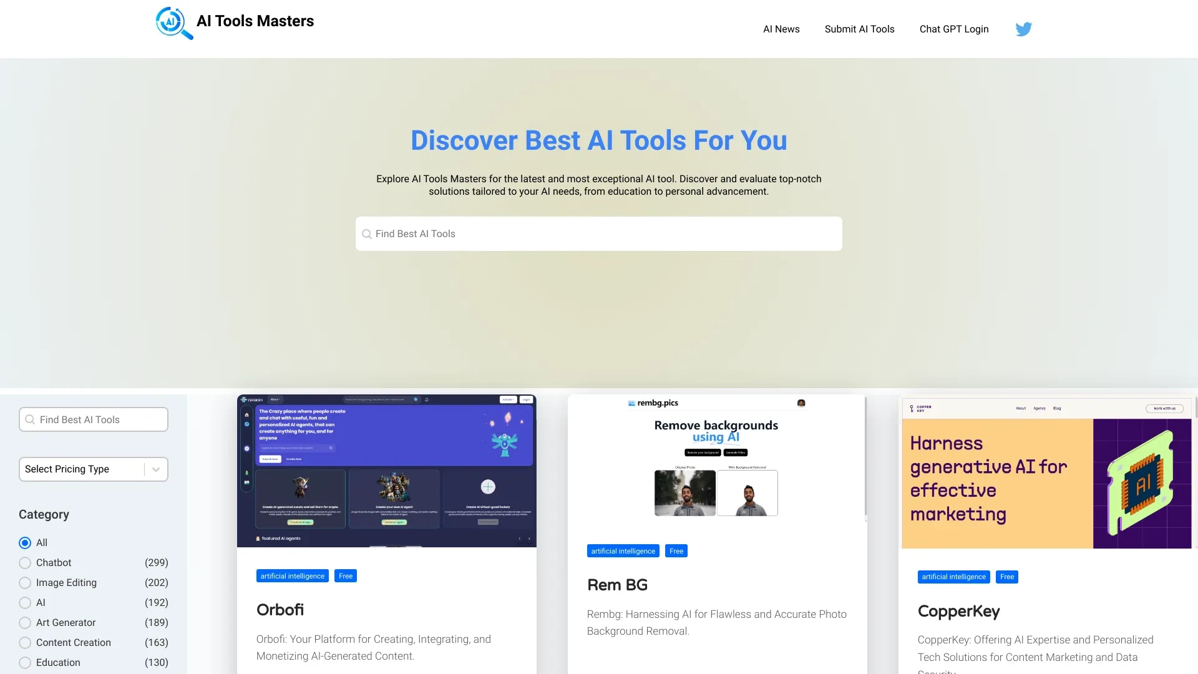The width and height of the screenshot is (1198, 674).
Task: Click the artificial intelligence tag on Orbofi
Action: (292, 575)
